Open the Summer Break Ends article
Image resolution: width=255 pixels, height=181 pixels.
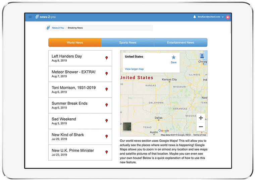[x=80, y=105]
